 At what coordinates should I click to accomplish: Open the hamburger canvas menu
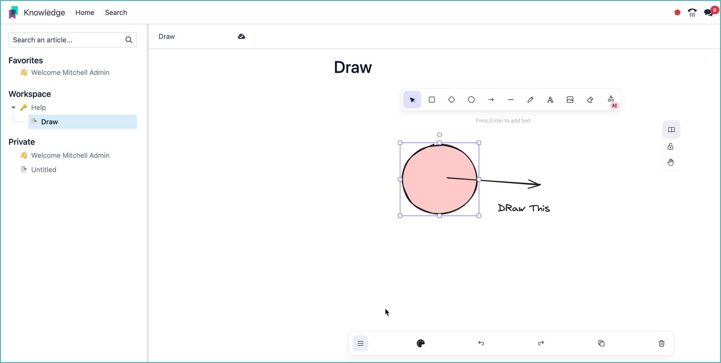[360, 343]
